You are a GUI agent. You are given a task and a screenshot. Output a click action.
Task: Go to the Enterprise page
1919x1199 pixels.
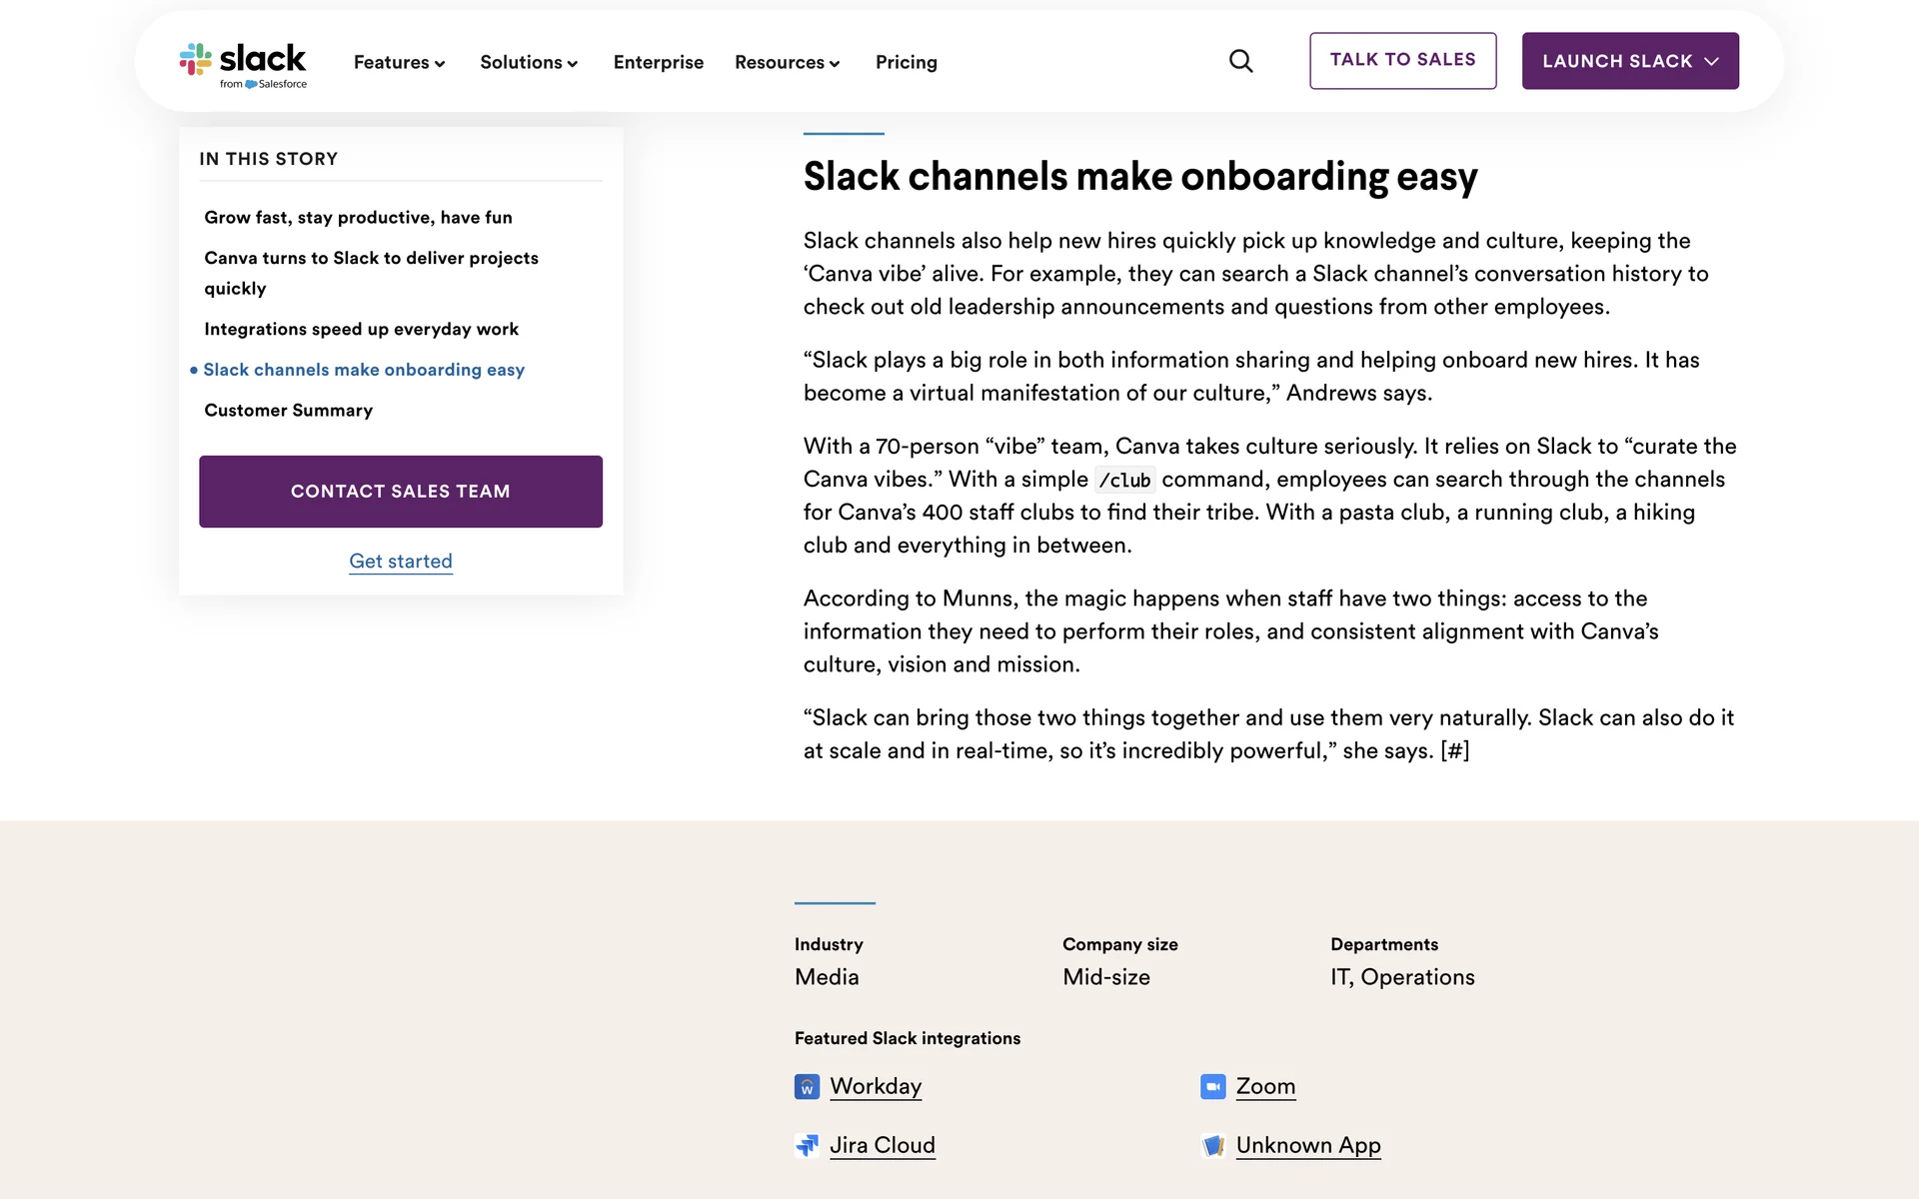(x=658, y=62)
